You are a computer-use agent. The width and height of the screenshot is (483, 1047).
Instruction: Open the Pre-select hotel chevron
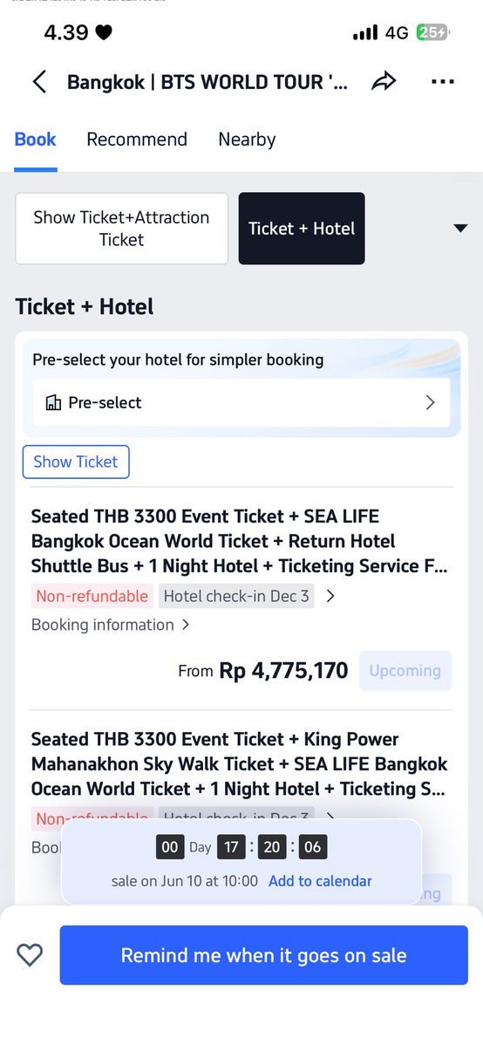click(x=430, y=402)
